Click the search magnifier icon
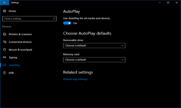The image size is (181, 108). [x=54, y=19]
